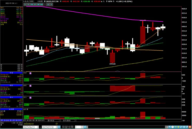Select the 投信 indicator header tab
Image resolution: width=192 pixels, height=129 pixels.
pos(11,85)
